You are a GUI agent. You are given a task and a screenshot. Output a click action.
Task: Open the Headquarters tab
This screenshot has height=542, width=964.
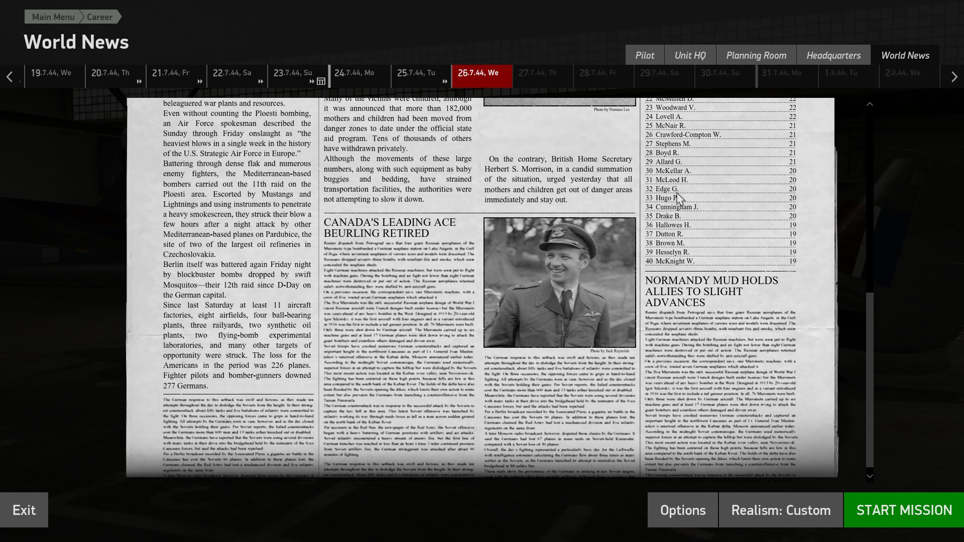pyautogui.click(x=833, y=55)
